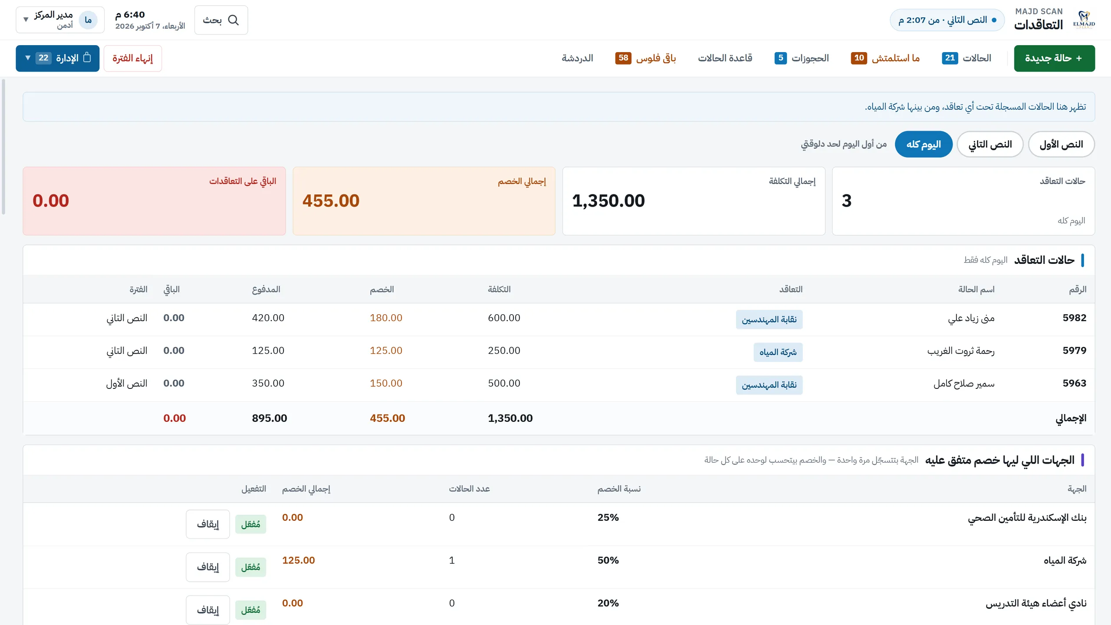Viewport: 1111px width, 625px height.
Task: Click the search magnifier icon
Action: pos(233,20)
